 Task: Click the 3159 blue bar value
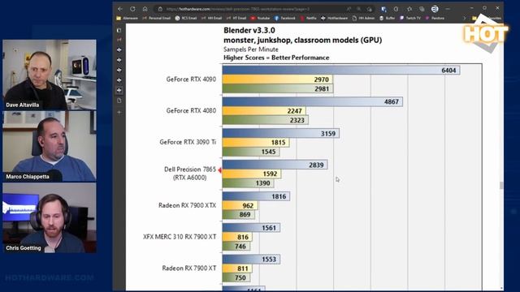point(328,133)
